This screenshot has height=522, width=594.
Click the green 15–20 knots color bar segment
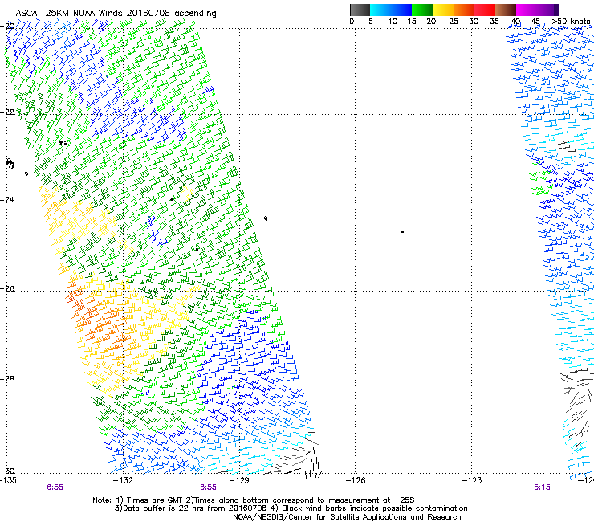pos(422,10)
